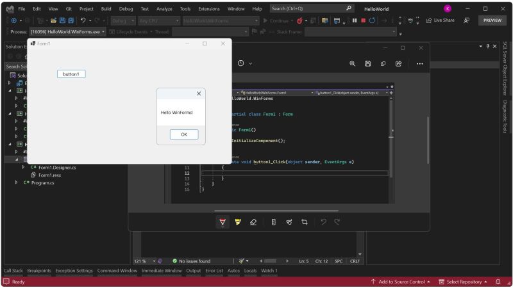Open the Extensions menu

pyautogui.click(x=209, y=9)
